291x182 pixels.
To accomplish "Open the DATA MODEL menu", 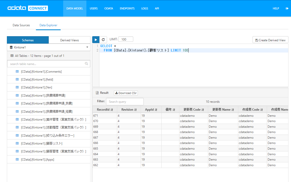I will click(75, 8).
